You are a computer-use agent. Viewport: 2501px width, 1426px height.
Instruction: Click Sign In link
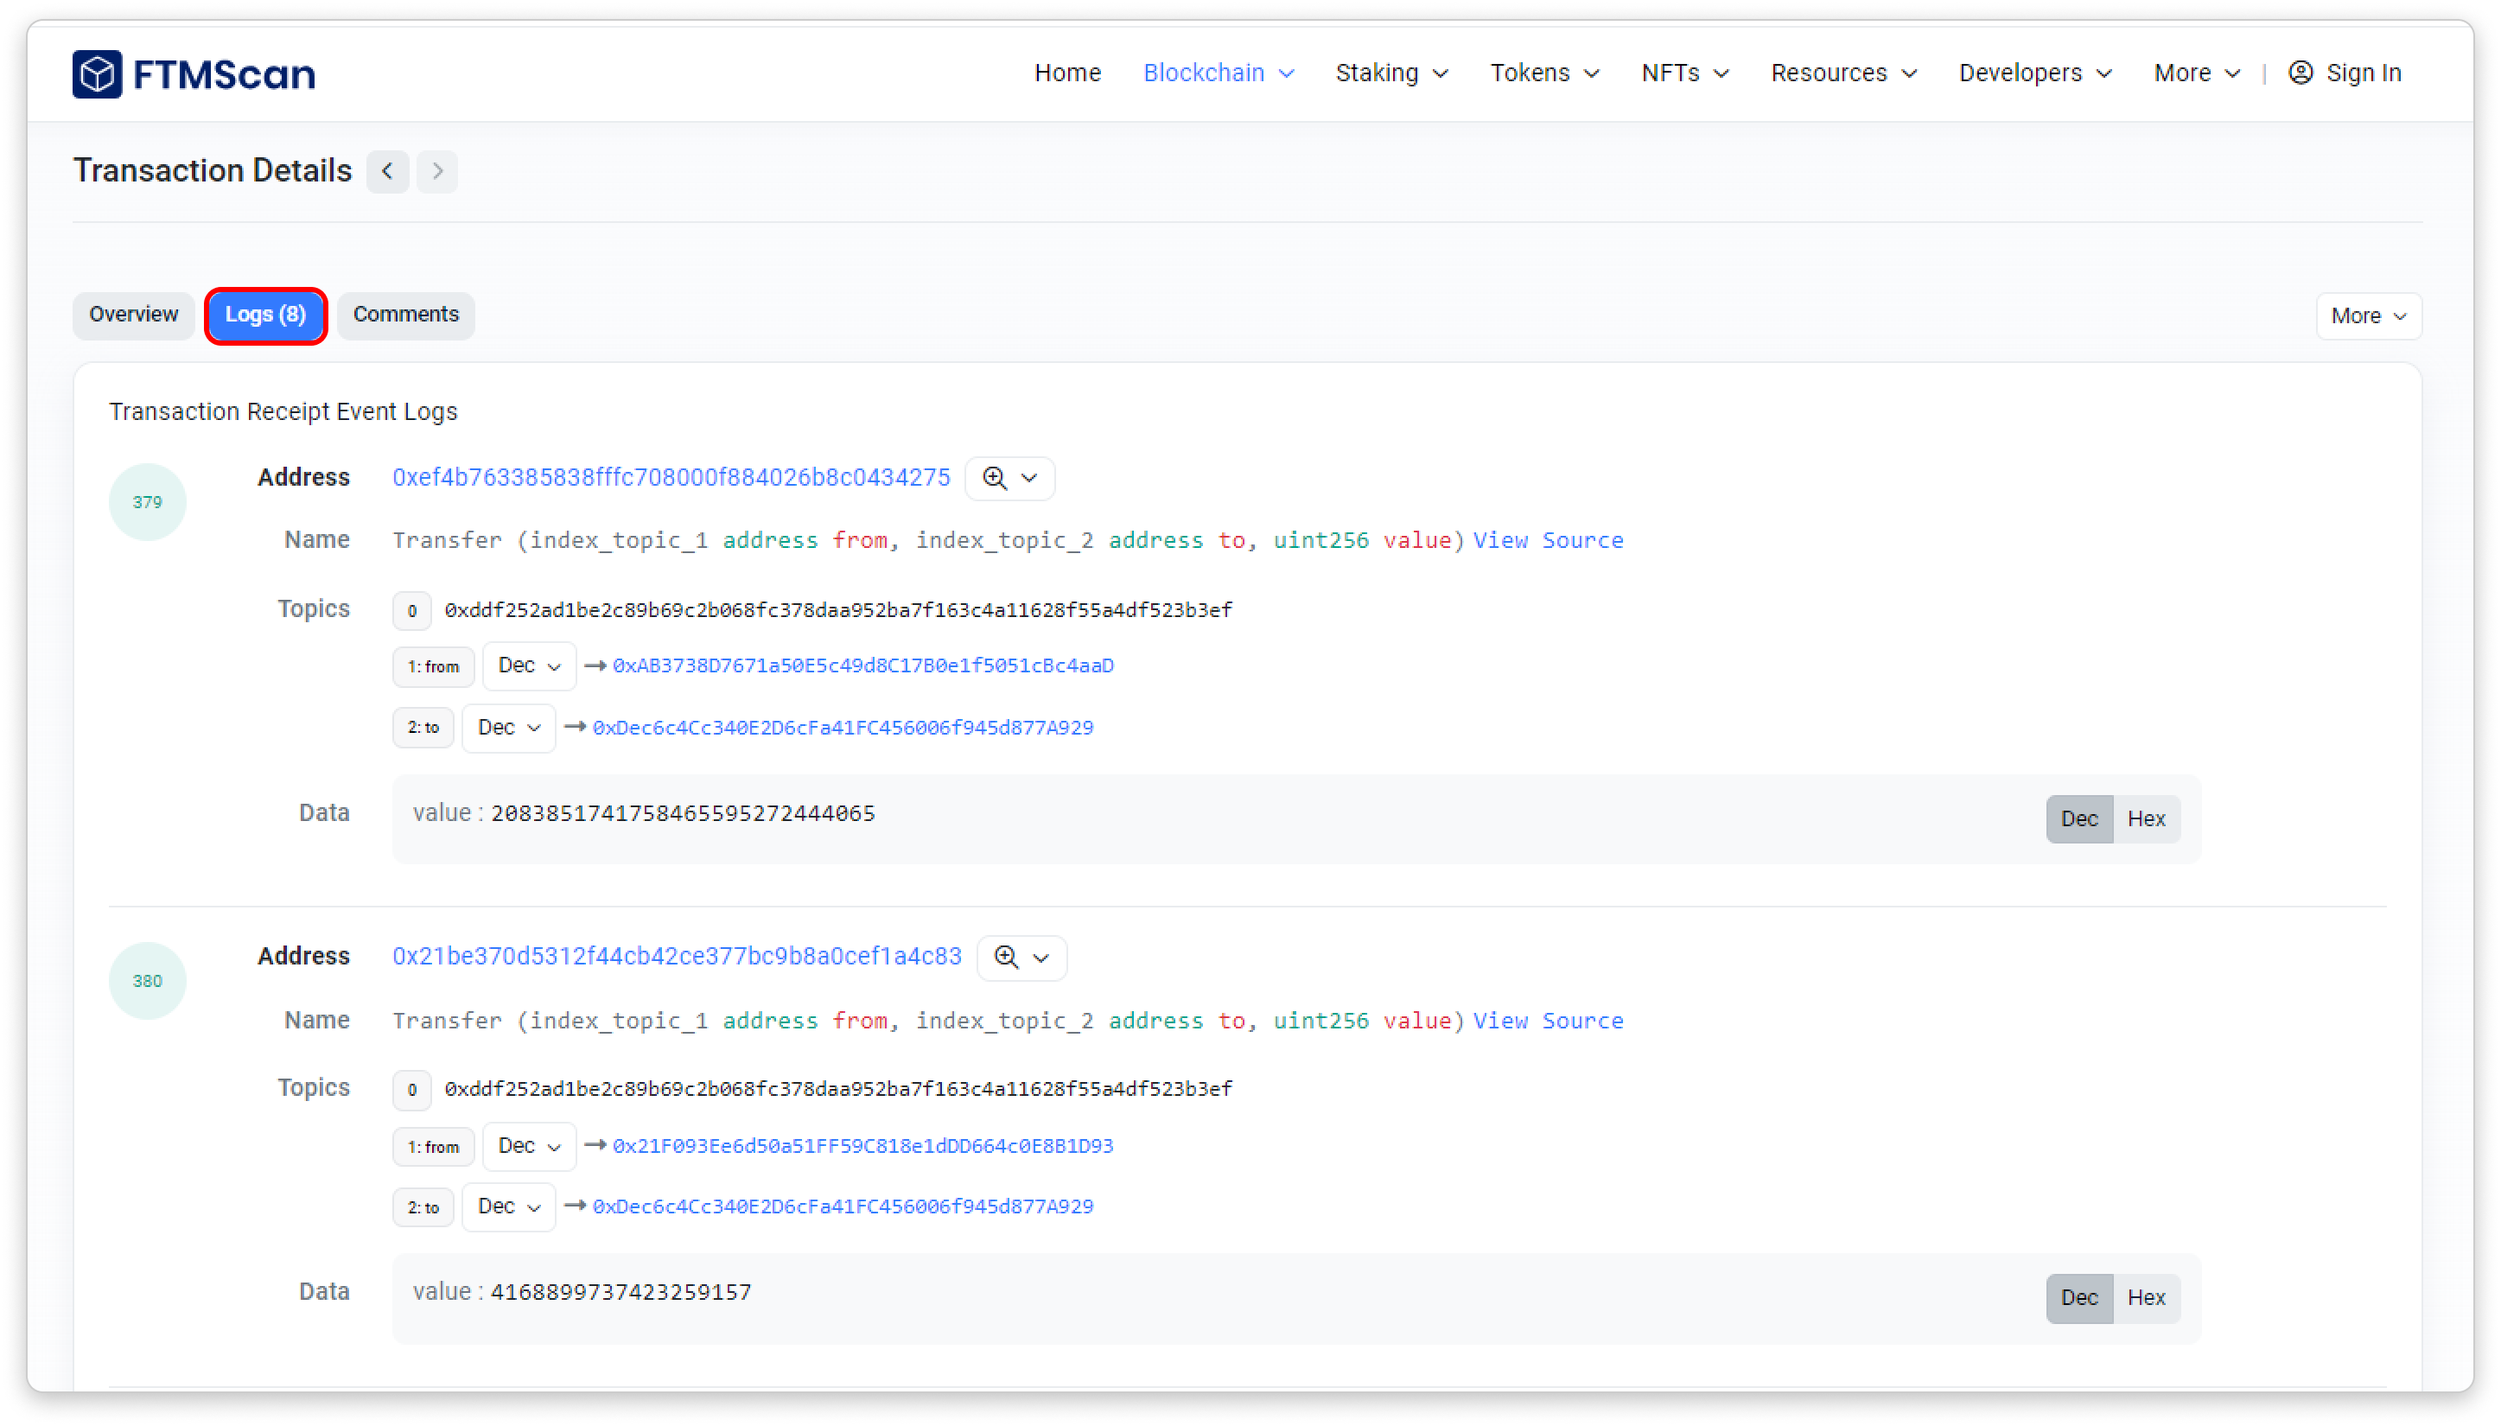coord(2363,73)
